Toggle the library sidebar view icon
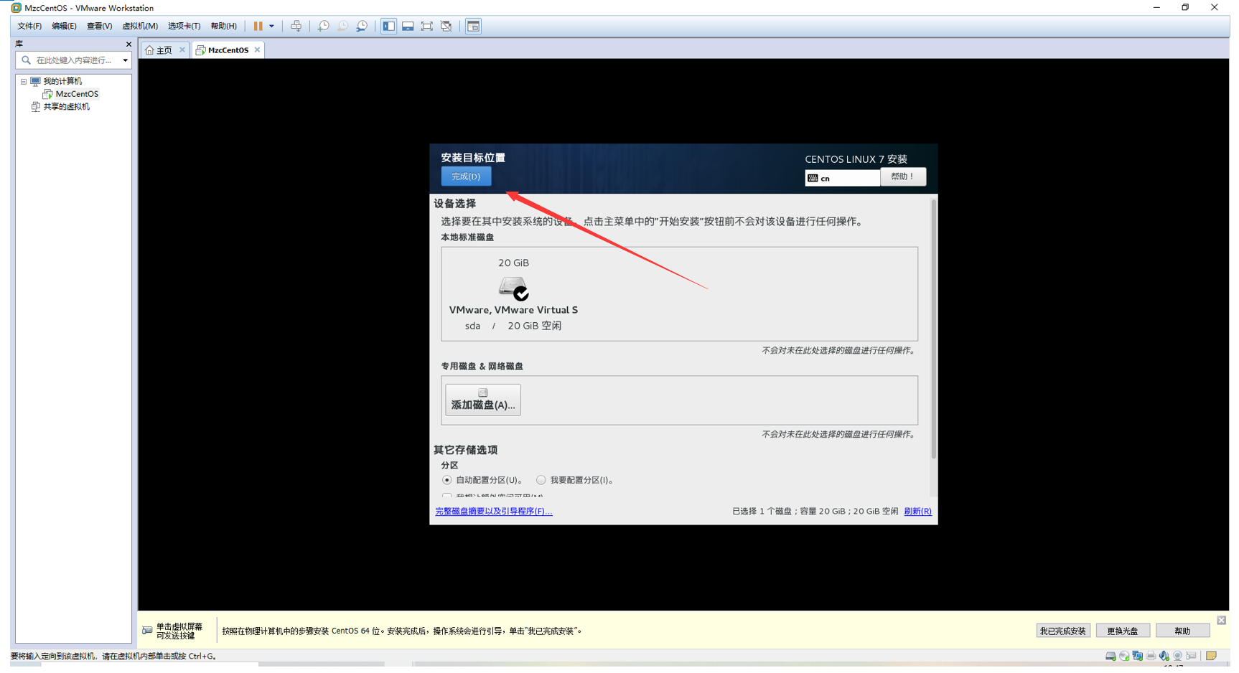 point(388,26)
